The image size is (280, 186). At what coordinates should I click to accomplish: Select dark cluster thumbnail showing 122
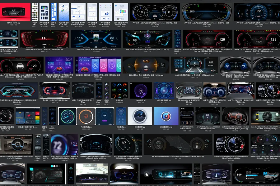(x=83, y=91)
